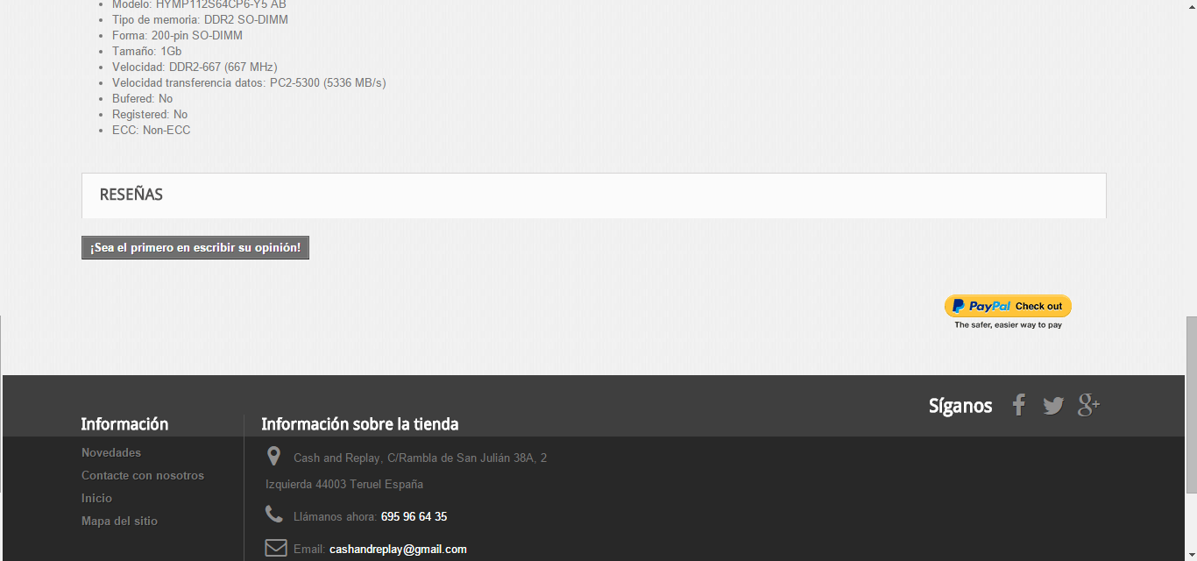This screenshot has width=1197, height=561.
Task: Click 'The safer, easier way to pay' text
Action: (x=1008, y=325)
